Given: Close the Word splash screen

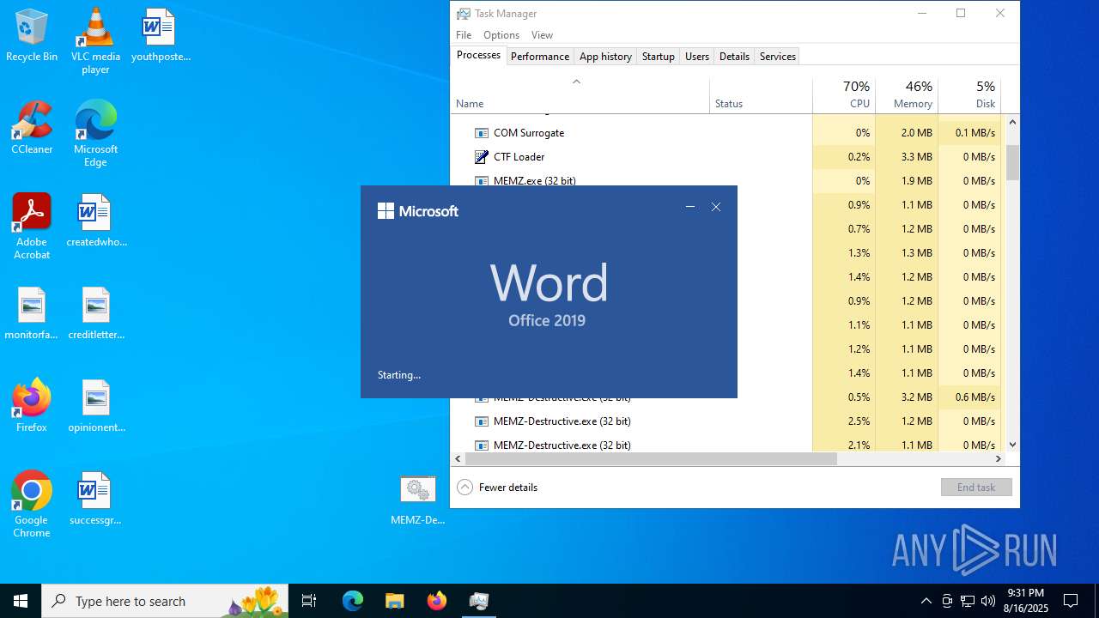Looking at the screenshot, I should (716, 207).
